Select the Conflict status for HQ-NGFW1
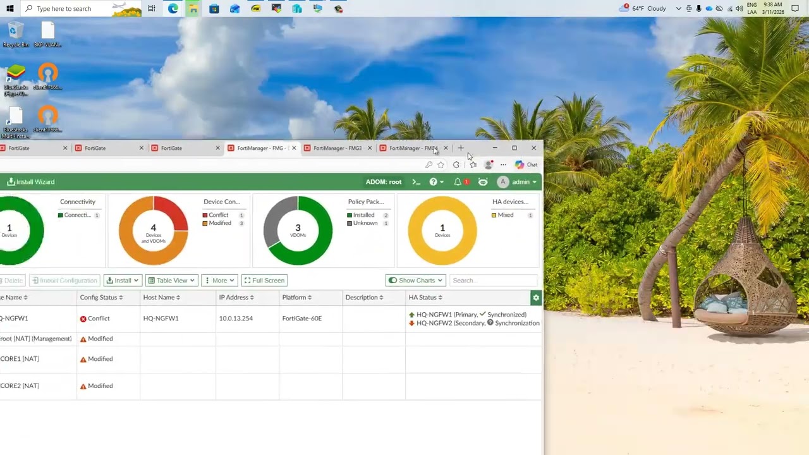 point(95,318)
